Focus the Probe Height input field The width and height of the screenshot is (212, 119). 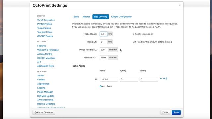tap(103, 34)
